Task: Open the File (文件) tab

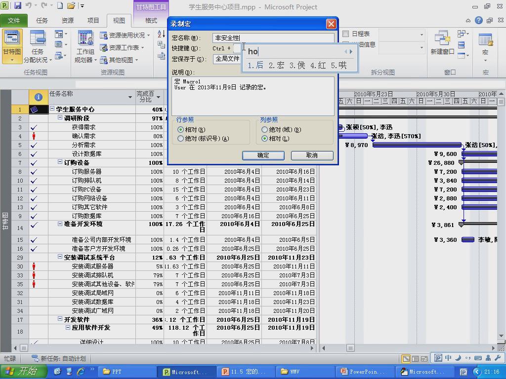Action: tap(14, 21)
